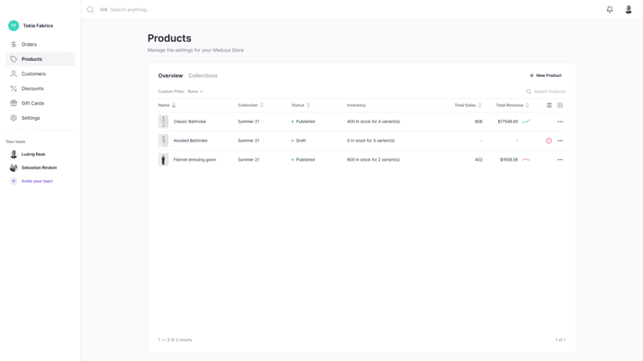Viewport: 643px width, 361px height.
Task: Click total sales value 402
Action: coord(479,160)
